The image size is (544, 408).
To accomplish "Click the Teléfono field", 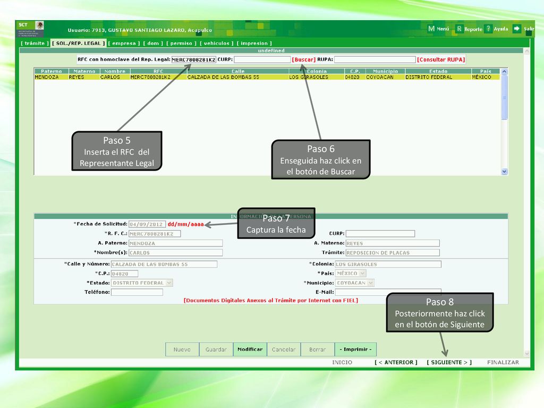I will coord(137,292).
